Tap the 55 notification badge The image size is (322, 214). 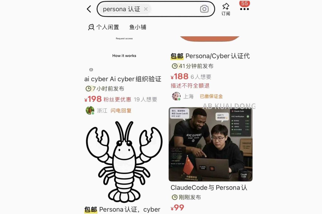pyautogui.click(x=245, y=3)
